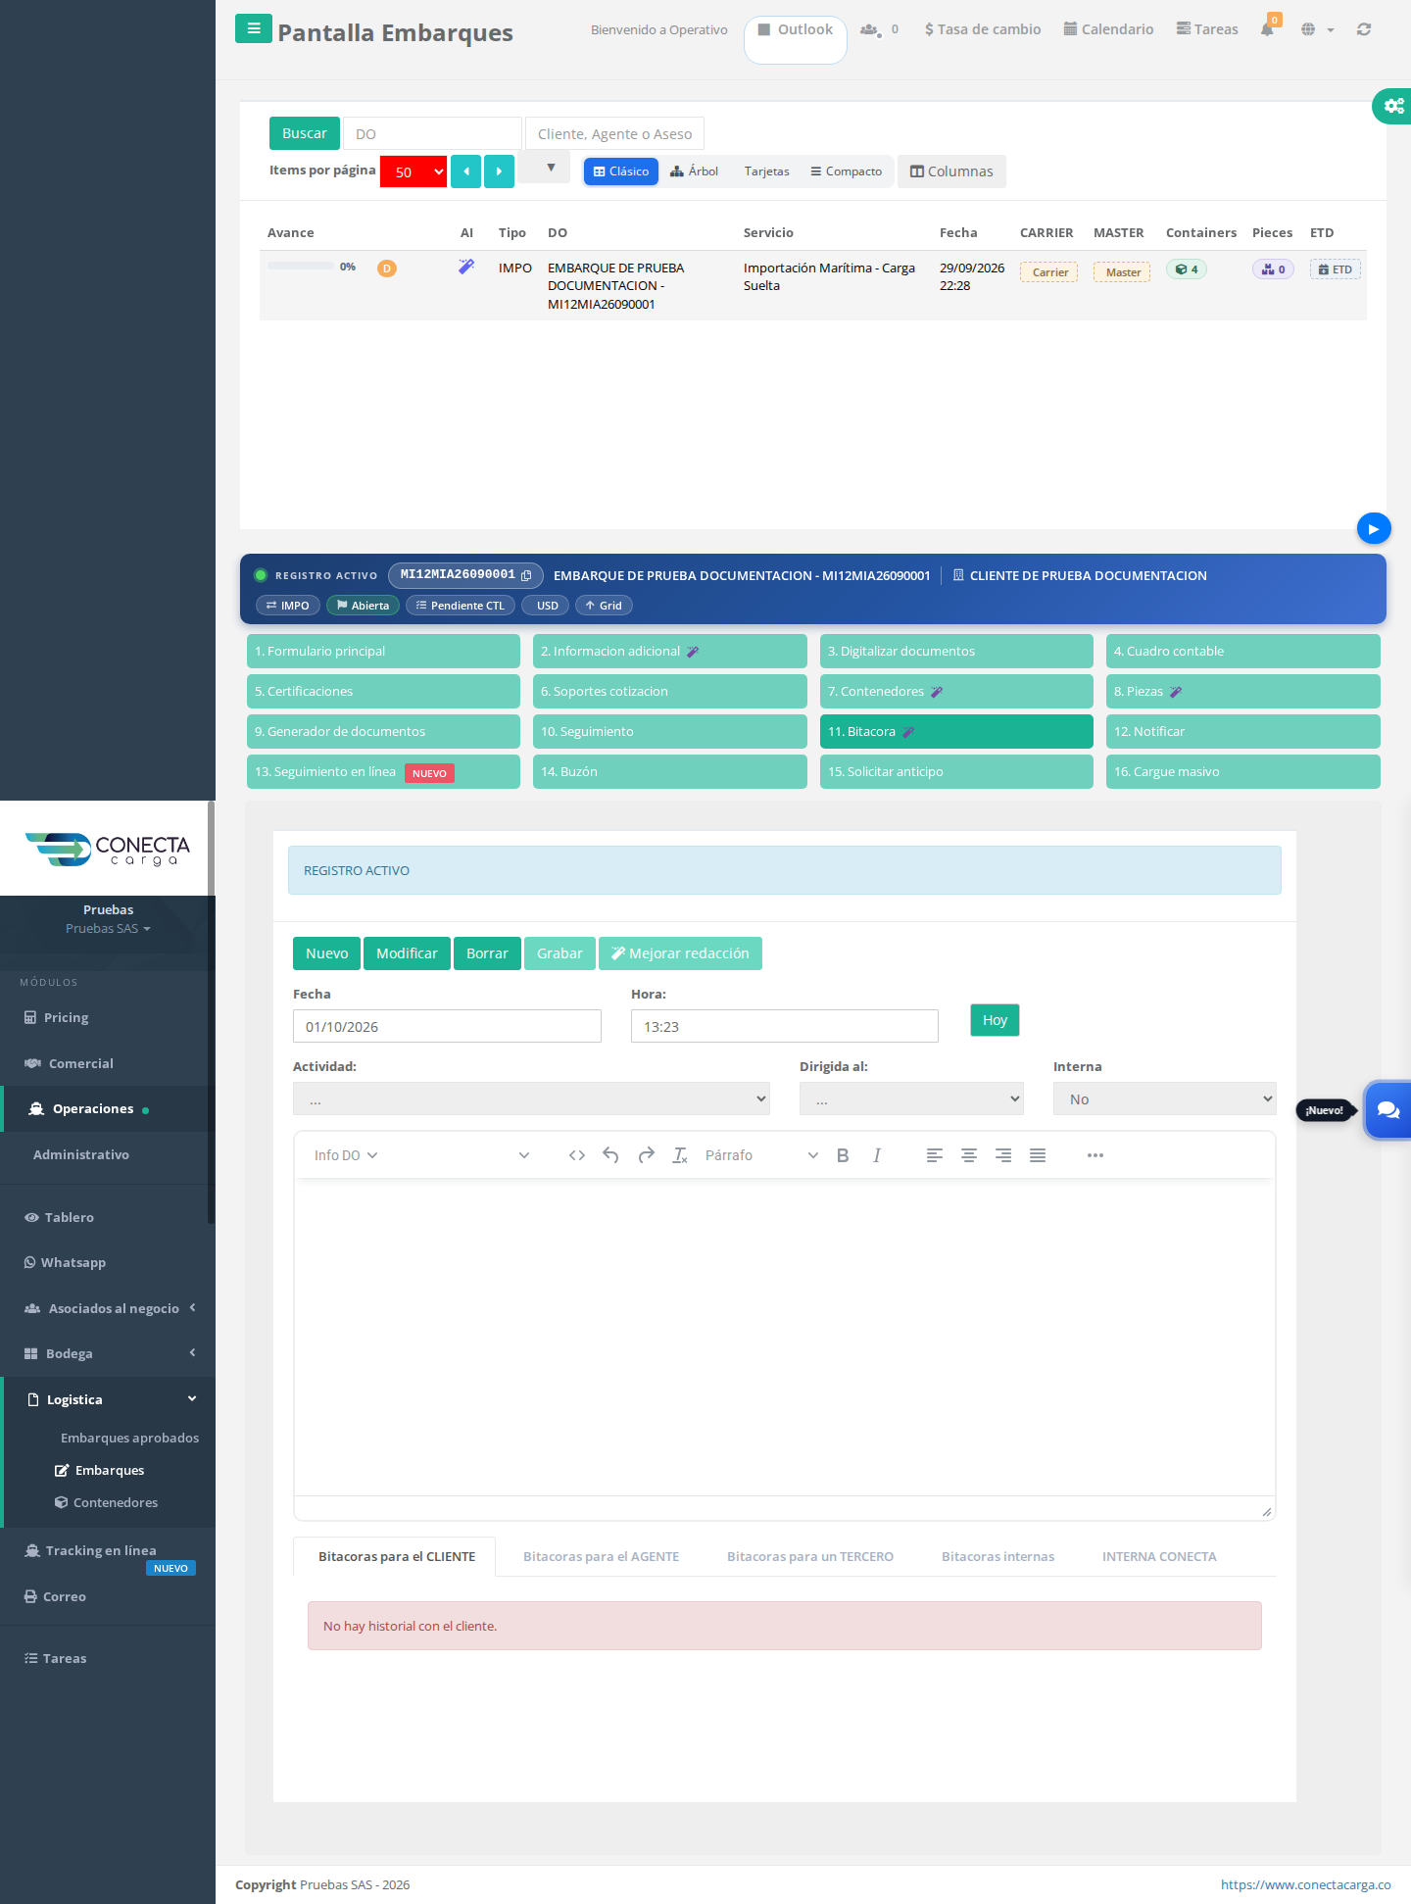Toggle the Grid pill in record header

point(604,606)
